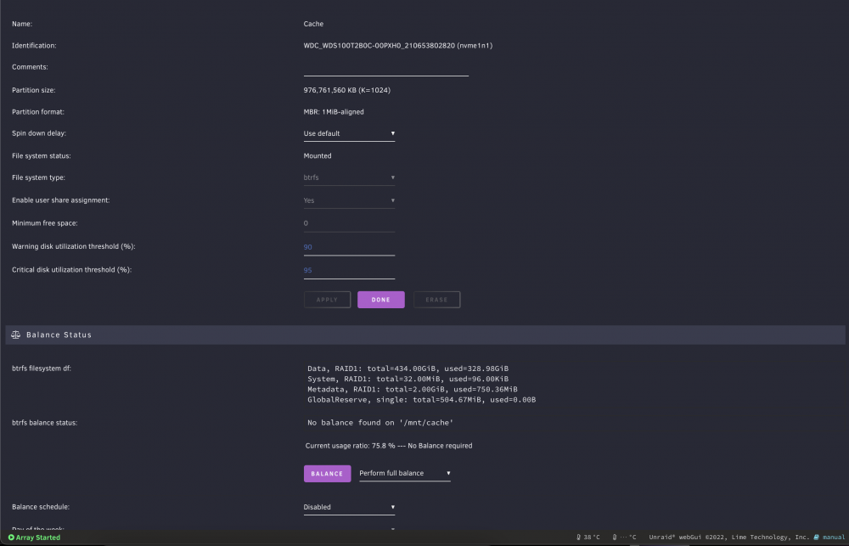The image size is (849, 546).
Task: Click the manual book icon
Action: (x=817, y=538)
